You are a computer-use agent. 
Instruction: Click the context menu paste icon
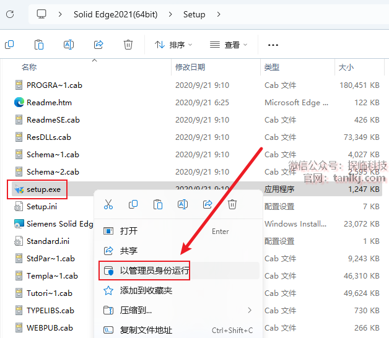coord(158,204)
